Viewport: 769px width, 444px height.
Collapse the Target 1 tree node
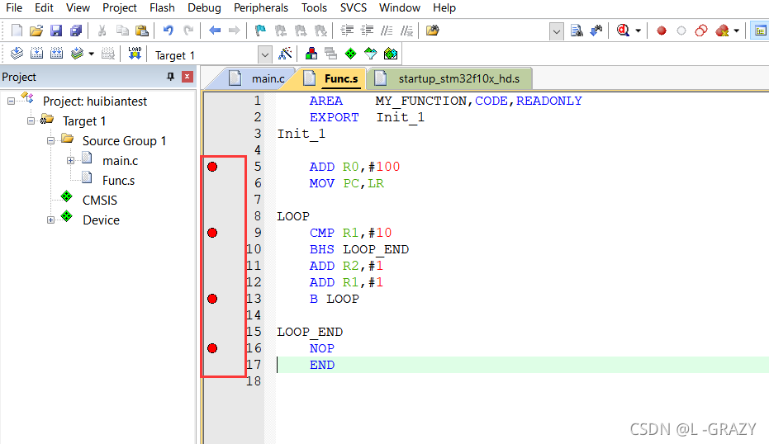(31, 120)
